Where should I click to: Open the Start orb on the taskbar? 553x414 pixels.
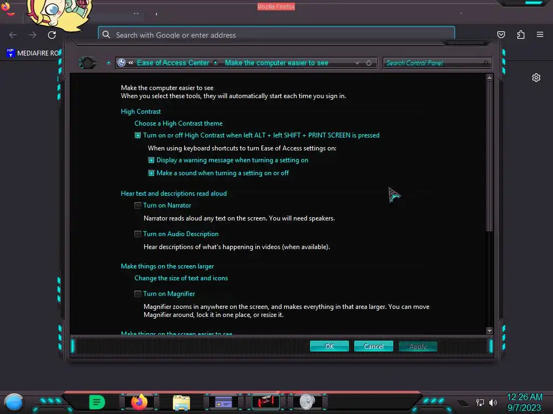point(14,403)
